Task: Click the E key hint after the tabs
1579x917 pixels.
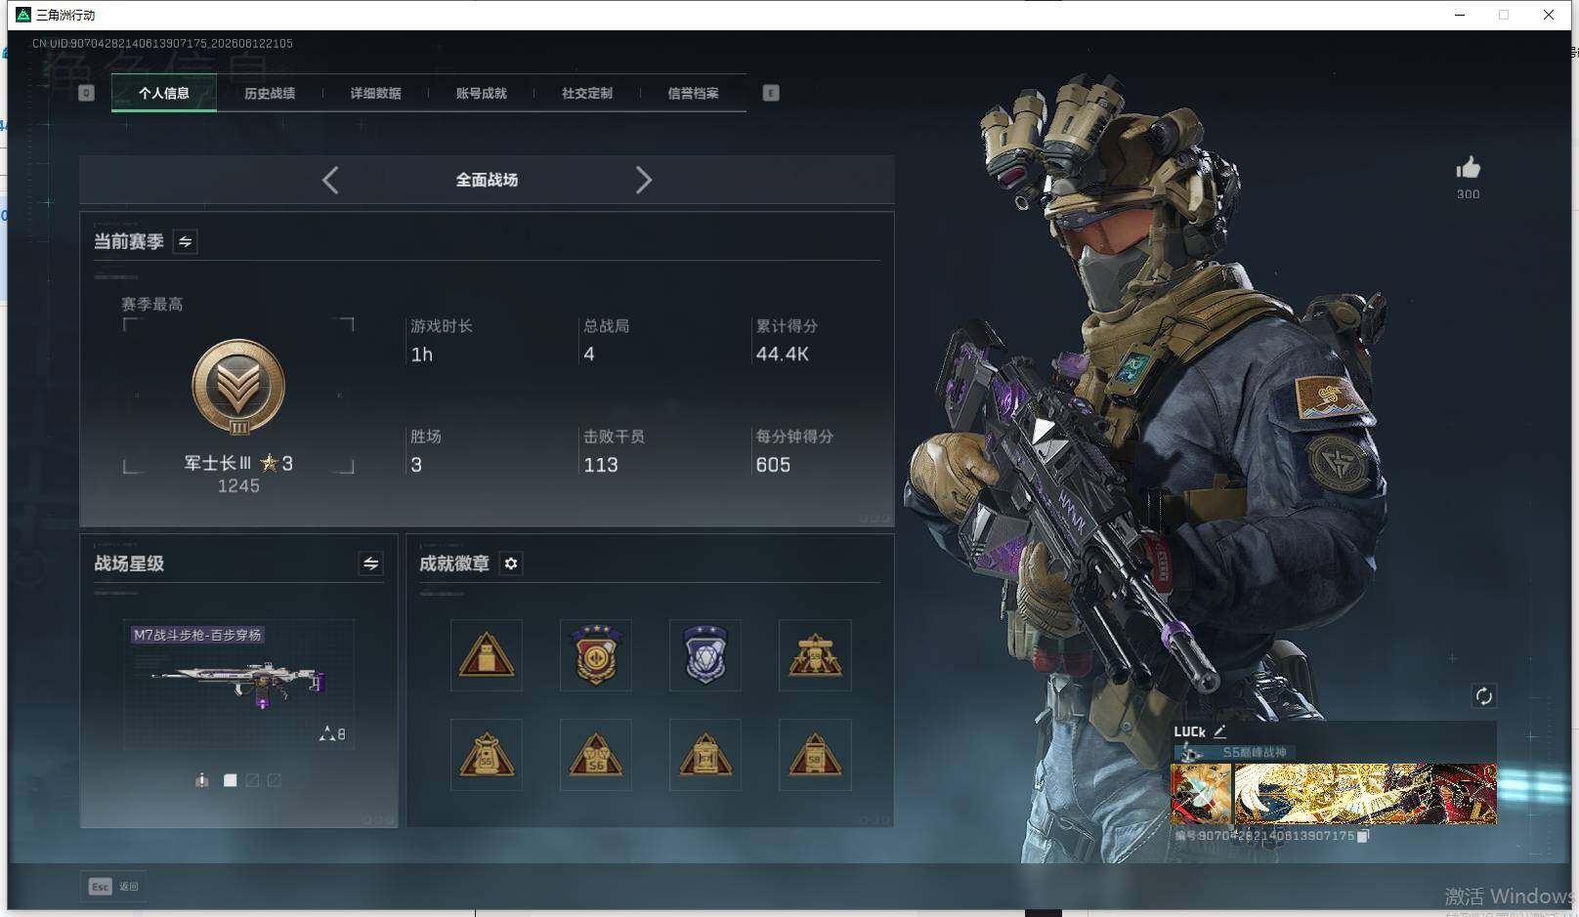Action: (771, 93)
